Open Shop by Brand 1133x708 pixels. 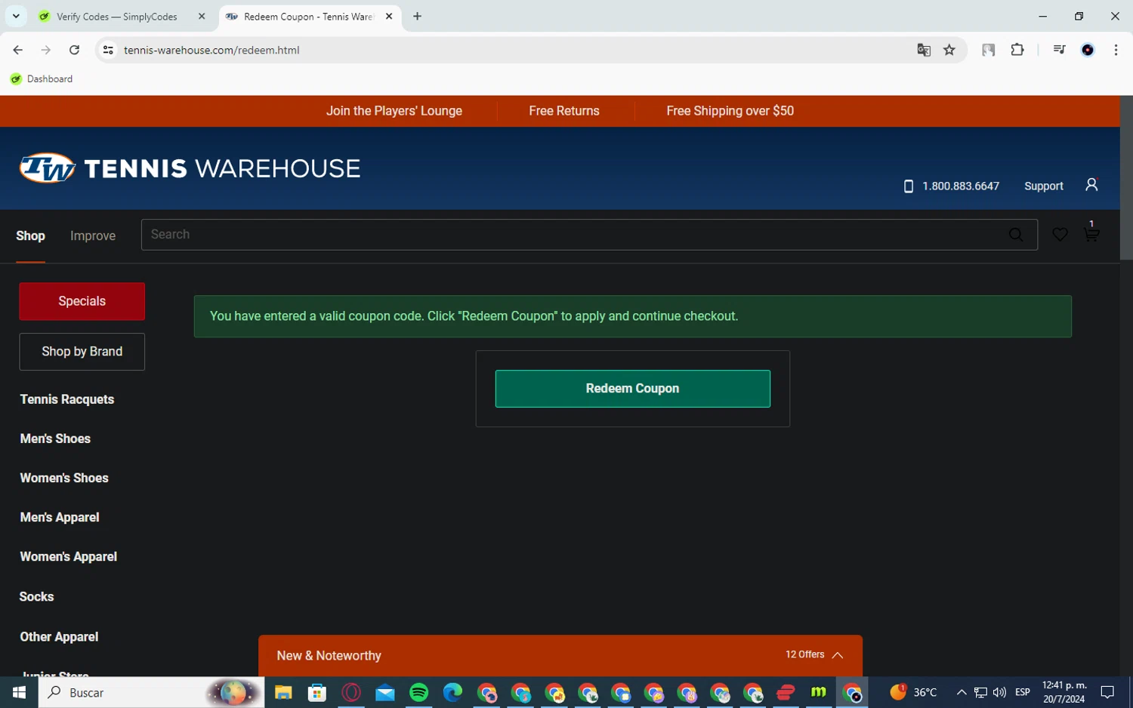coord(82,352)
